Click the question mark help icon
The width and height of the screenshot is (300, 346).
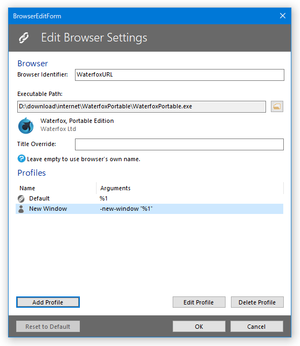(x=22, y=158)
